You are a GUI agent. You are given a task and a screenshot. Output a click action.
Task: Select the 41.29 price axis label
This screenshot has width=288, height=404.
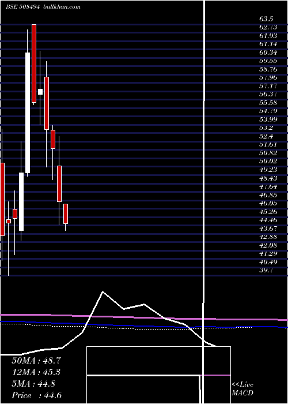coord(268,253)
